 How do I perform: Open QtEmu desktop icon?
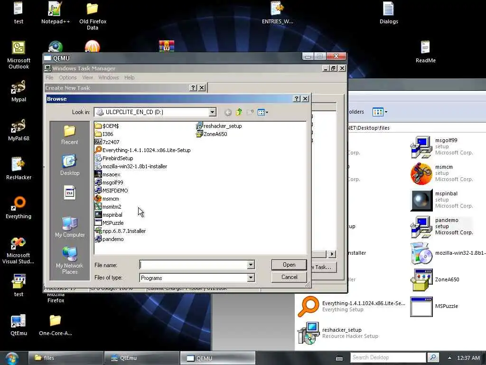pyautogui.click(x=19, y=325)
